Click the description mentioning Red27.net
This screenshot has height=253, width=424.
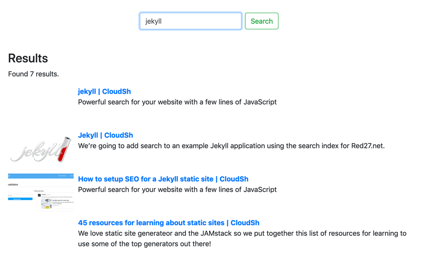231,146
